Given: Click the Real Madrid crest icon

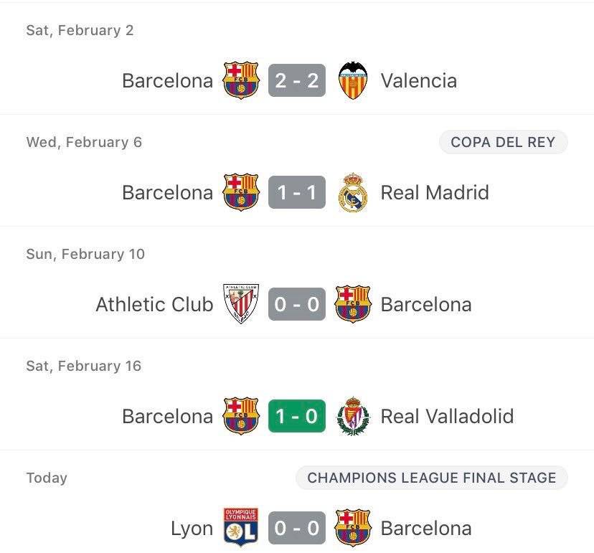Looking at the screenshot, I should pos(353,192).
